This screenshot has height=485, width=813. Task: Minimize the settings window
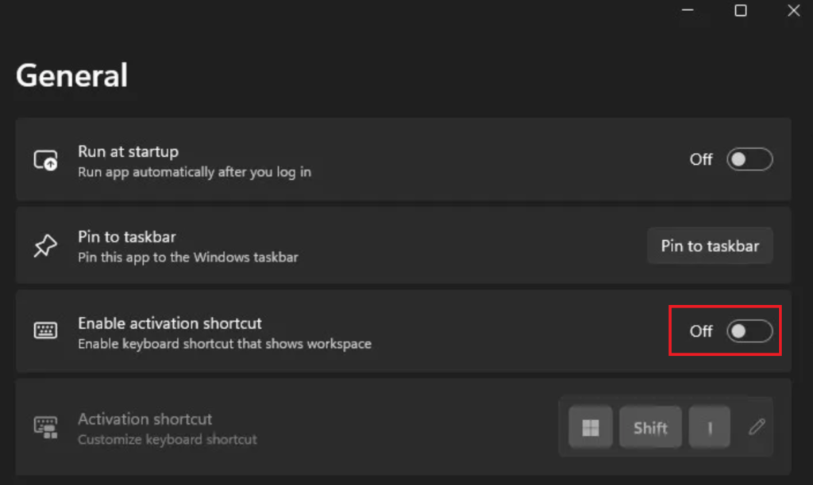(x=688, y=10)
